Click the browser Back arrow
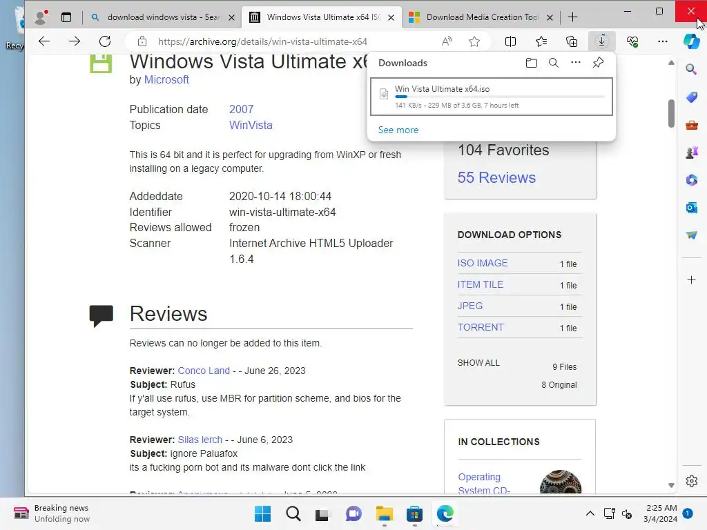The width and height of the screenshot is (707, 530). point(44,41)
